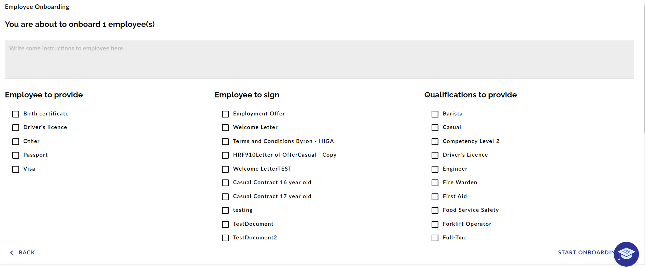Click the vertical page scrollbar

644,68
